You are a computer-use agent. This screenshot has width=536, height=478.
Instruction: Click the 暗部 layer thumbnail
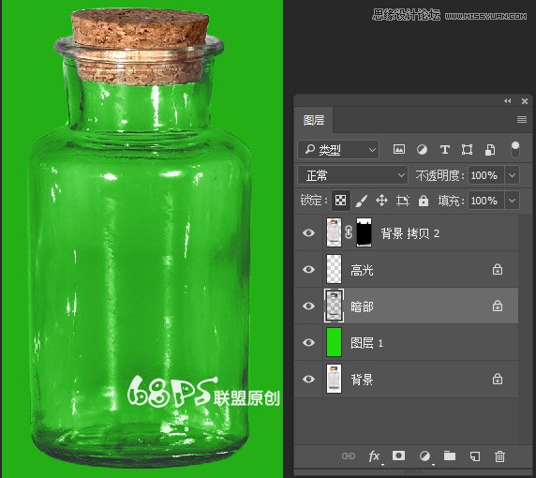(x=334, y=306)
